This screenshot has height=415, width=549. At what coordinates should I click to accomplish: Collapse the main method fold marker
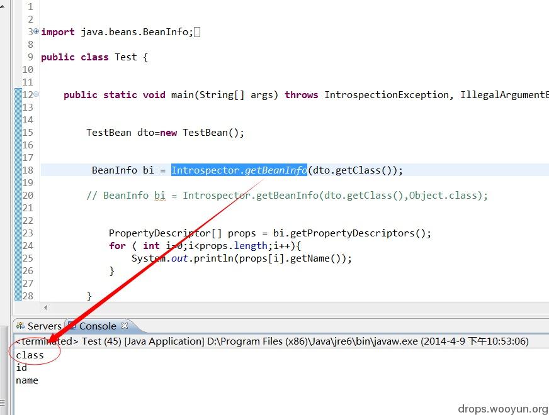point(37,94)
